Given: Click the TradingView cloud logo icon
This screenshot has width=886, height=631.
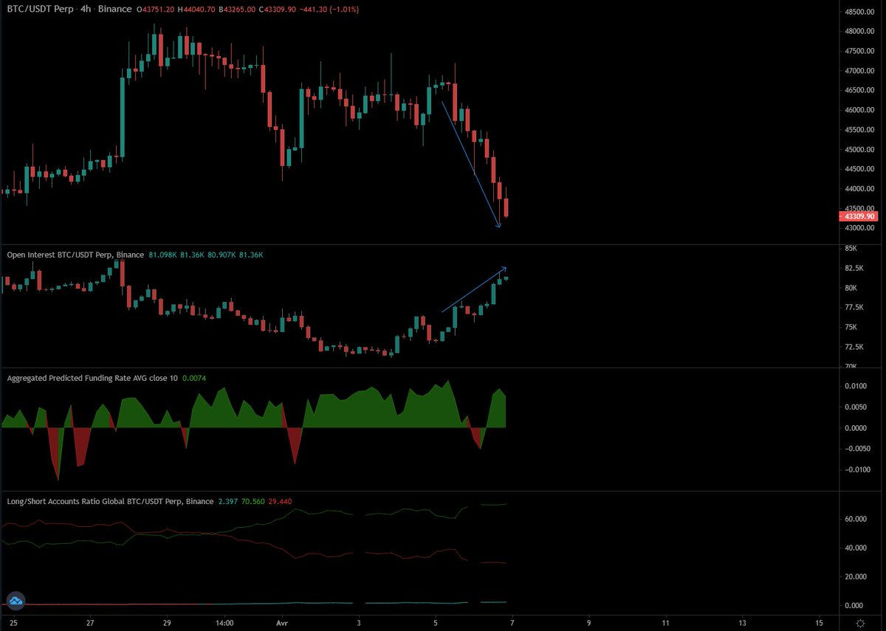Looking at the screenshot, I should [x=16, y=601].
